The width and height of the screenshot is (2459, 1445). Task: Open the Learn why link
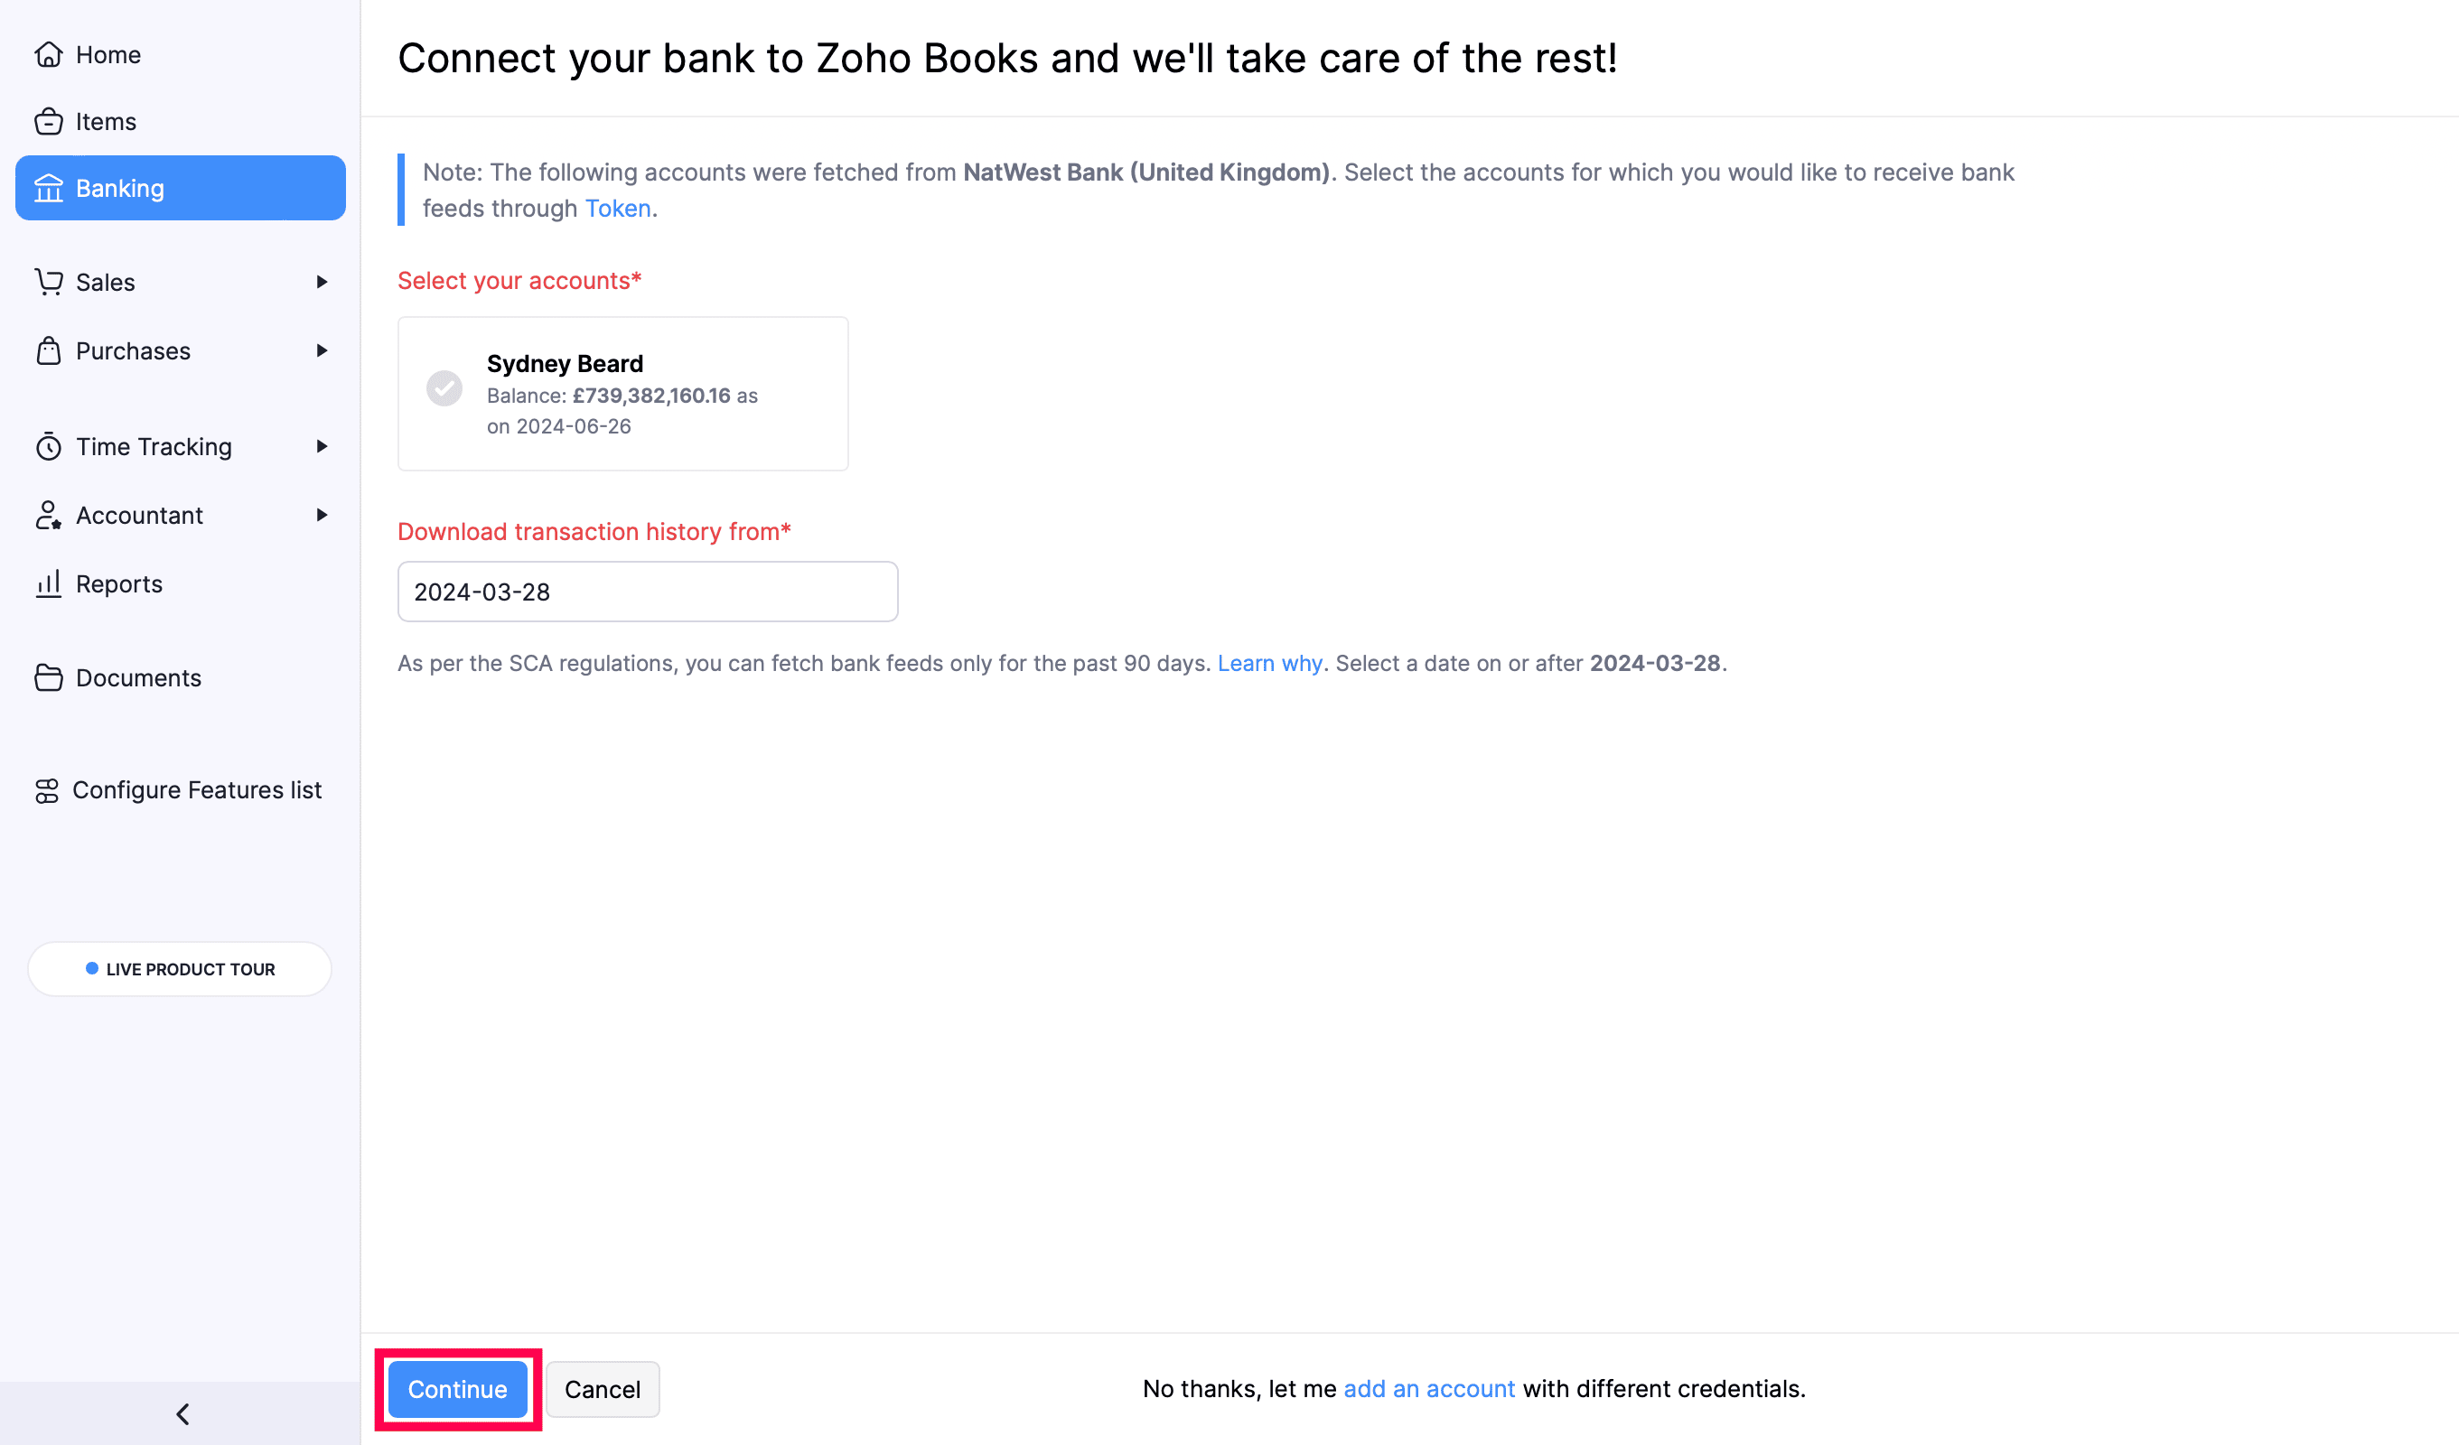(x=1269, y=663)
